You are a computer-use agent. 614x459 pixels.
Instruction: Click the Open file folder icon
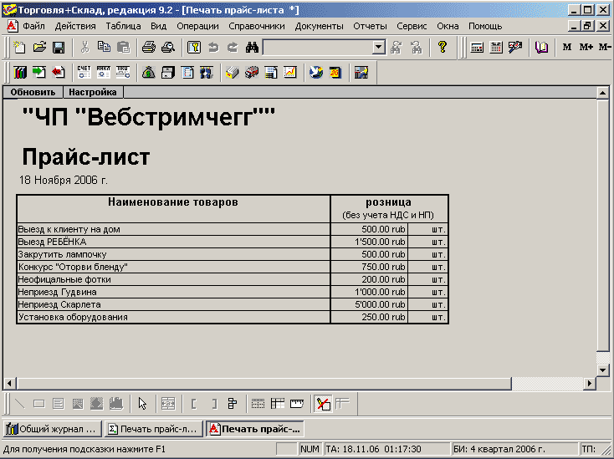(x=39, y=48)
